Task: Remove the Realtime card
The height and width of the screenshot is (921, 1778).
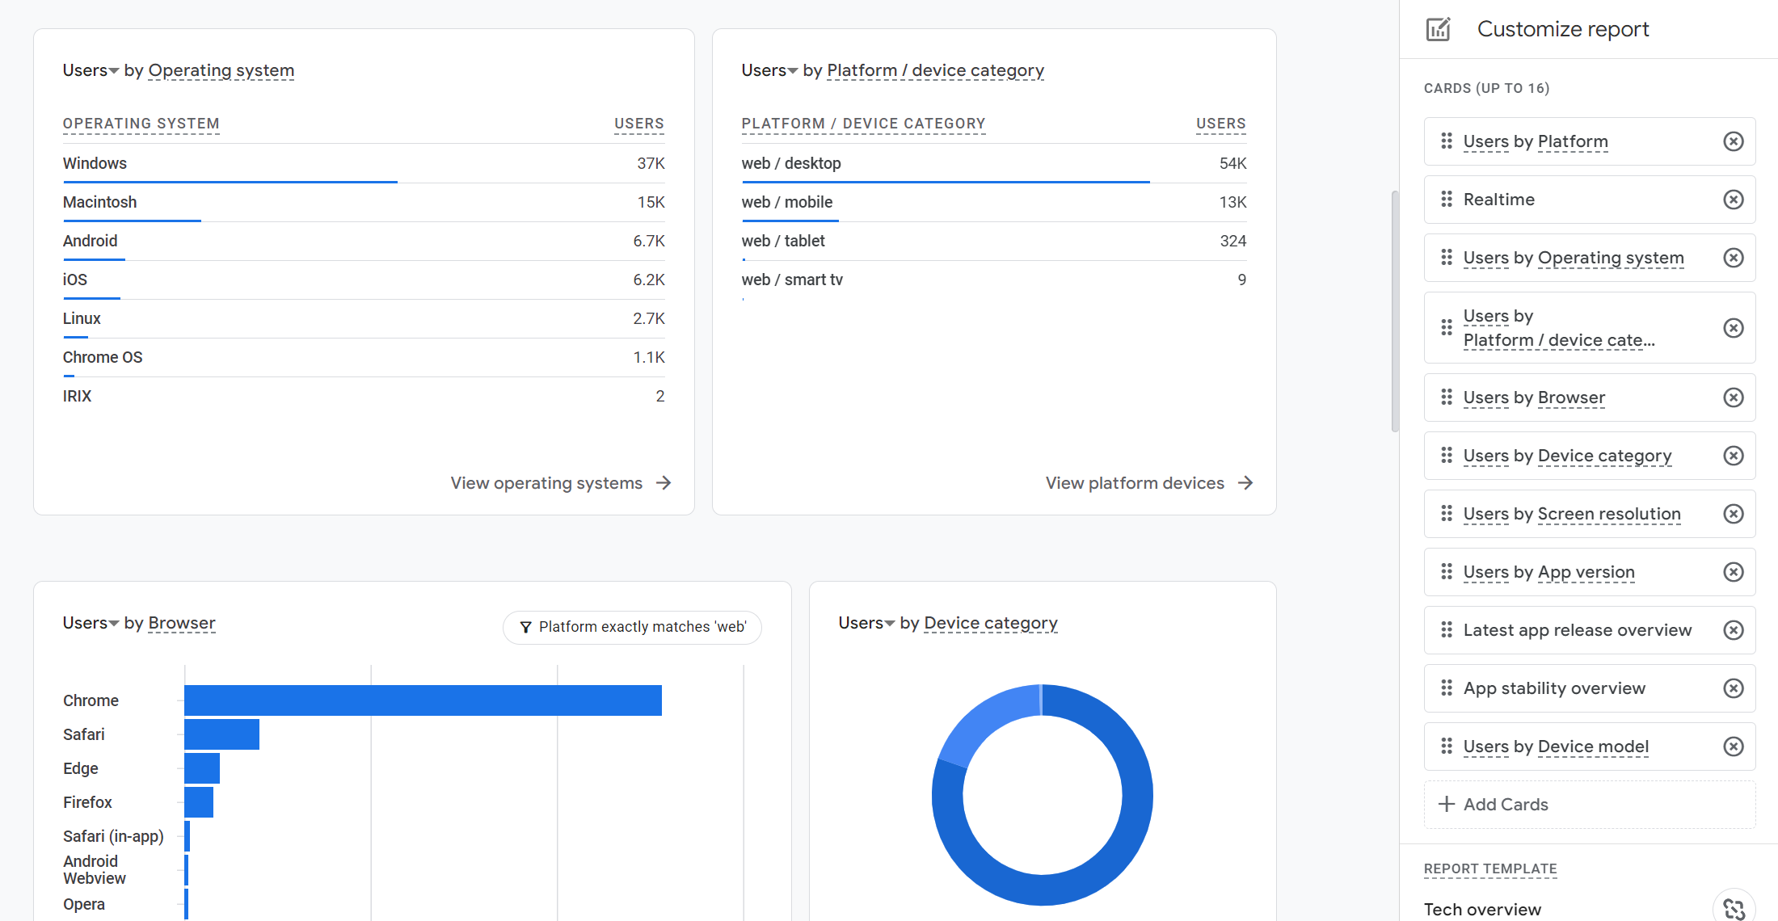Action: point(1733,200)
